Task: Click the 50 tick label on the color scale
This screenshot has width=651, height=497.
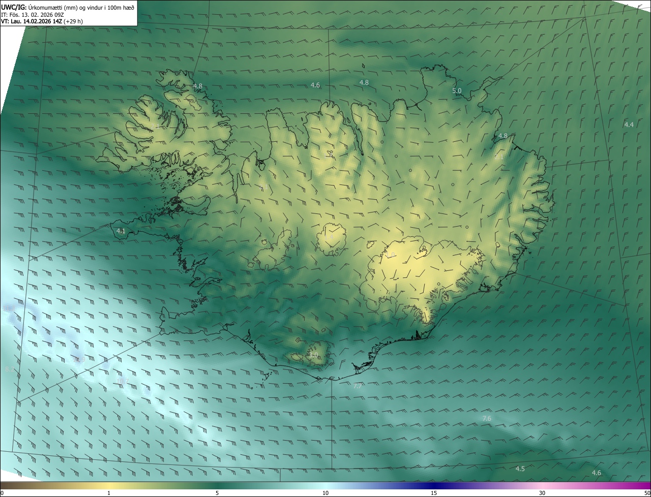Action: click(x=647, y=493)
